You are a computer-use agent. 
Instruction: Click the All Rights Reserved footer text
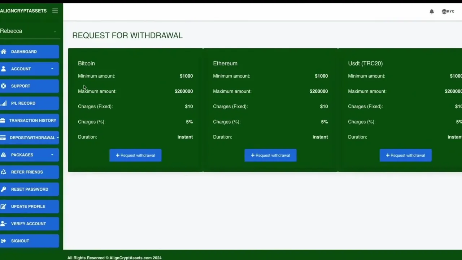114,258
